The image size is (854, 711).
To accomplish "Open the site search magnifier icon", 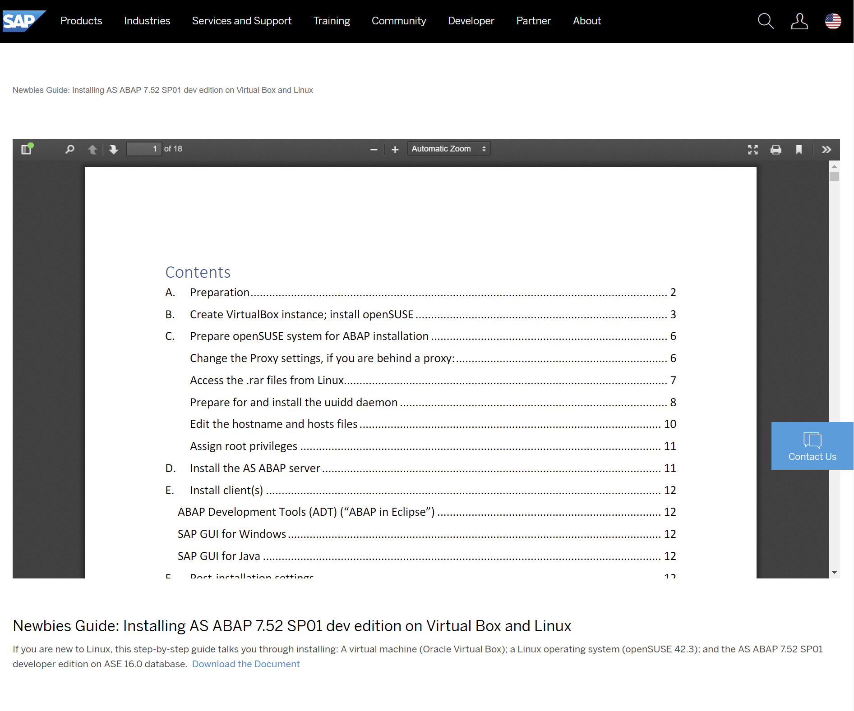I will pyautogui.click(x=766, y=21).
